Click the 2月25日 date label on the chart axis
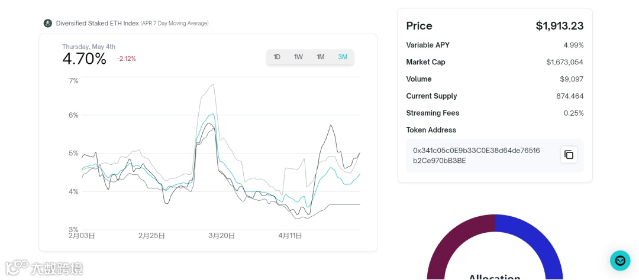The image size is (639, 280). tap(151, 236)
